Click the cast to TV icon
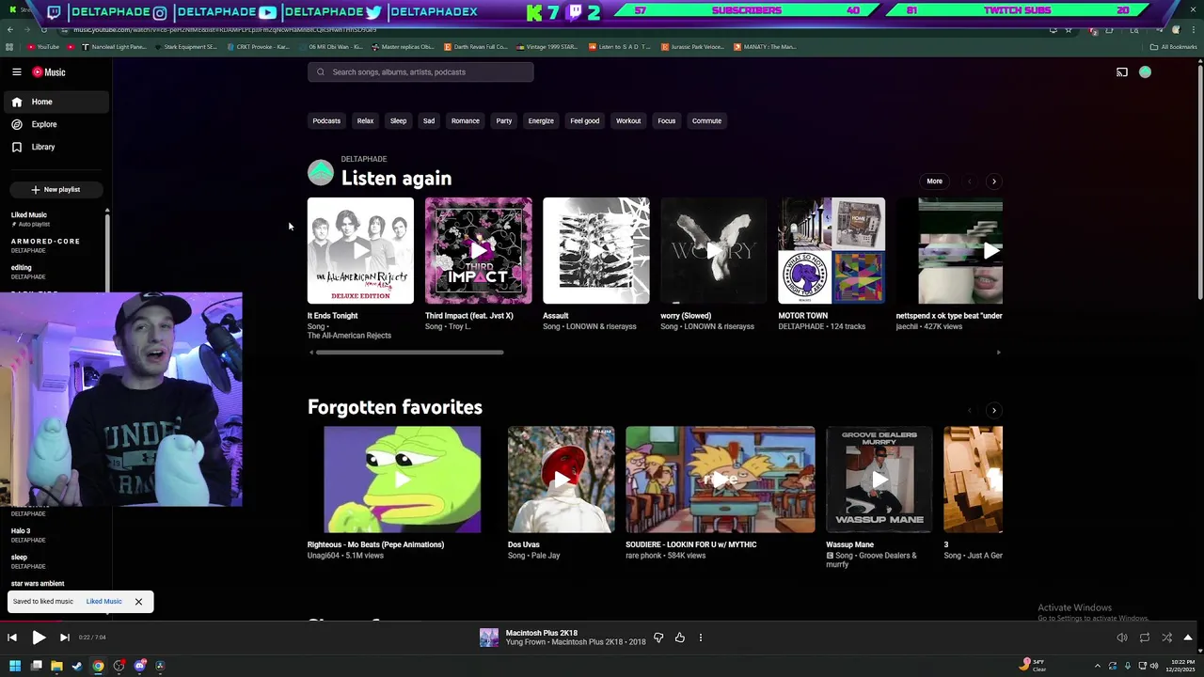1204x677 pixels. 1122,72
